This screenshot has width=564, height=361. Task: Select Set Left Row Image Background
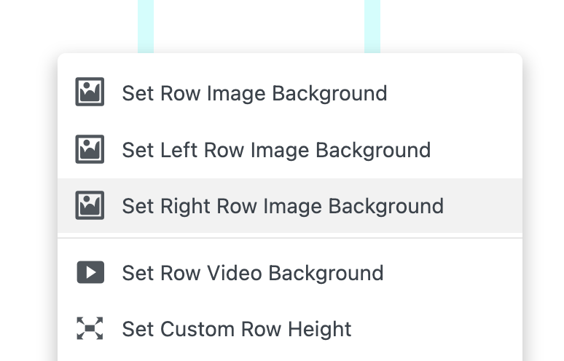point(276,150)
